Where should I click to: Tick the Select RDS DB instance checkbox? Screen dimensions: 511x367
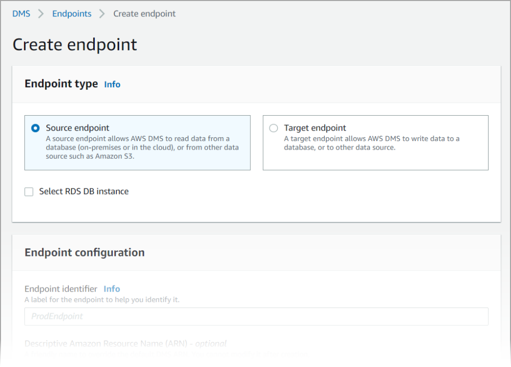[29, 191]
